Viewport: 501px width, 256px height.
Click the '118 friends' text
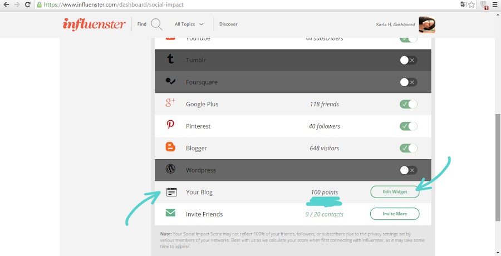(325, 104)
